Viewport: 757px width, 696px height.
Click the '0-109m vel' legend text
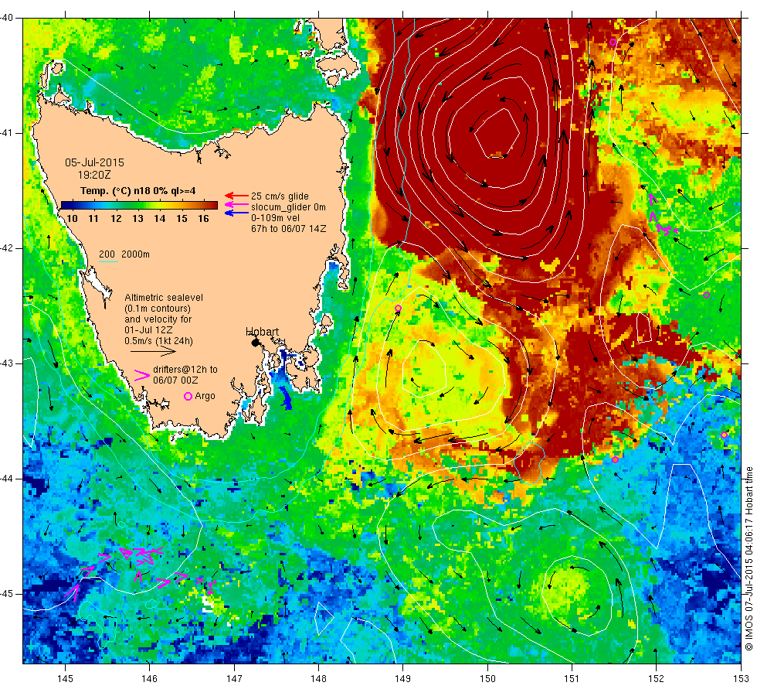click(x=275, y=218)
